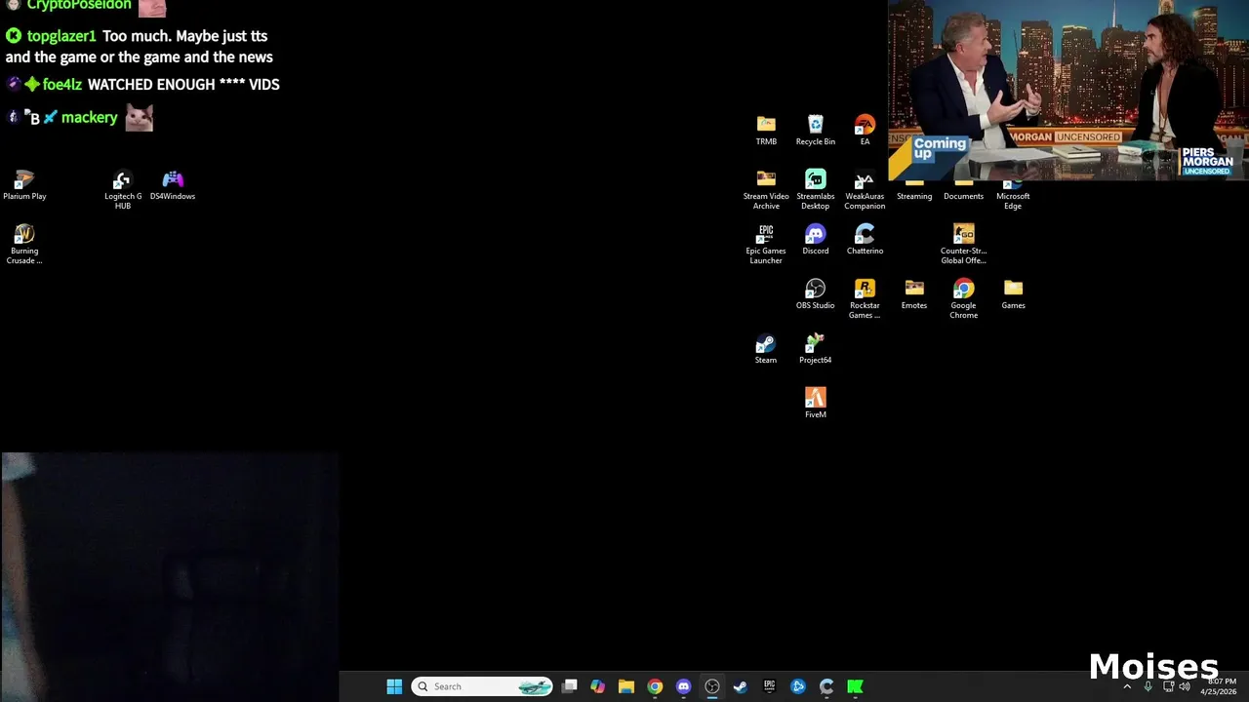Switch to Discord in taskbar
Screen dimensions: 1249x702
coord(683,686)
